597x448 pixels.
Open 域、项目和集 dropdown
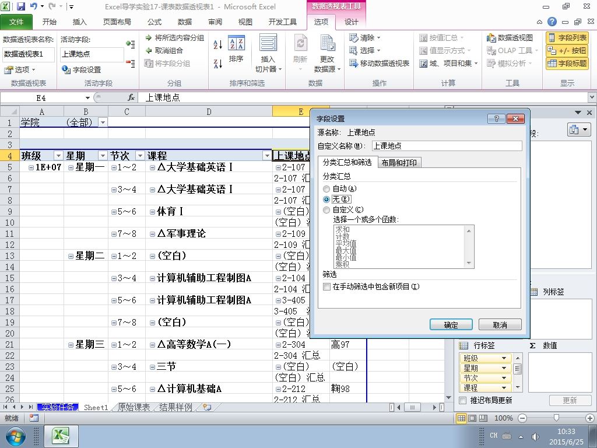pyautogui.click(x=448, y=63)
